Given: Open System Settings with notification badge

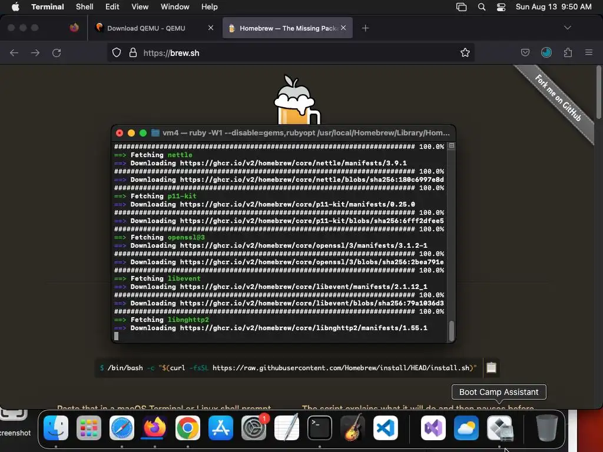Looking at the screenshot, I should pyautogui.click(x=254, y=428).
